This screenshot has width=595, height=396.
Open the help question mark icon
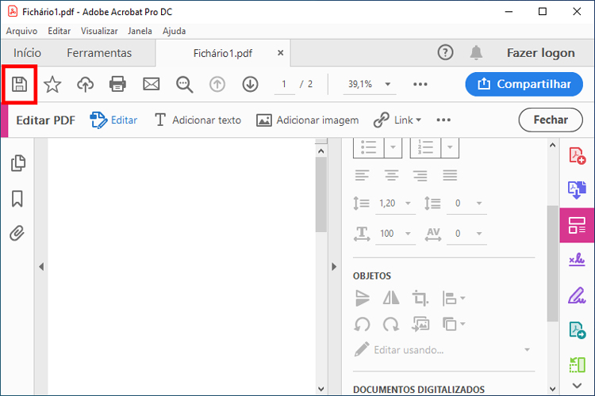point(445,52)
